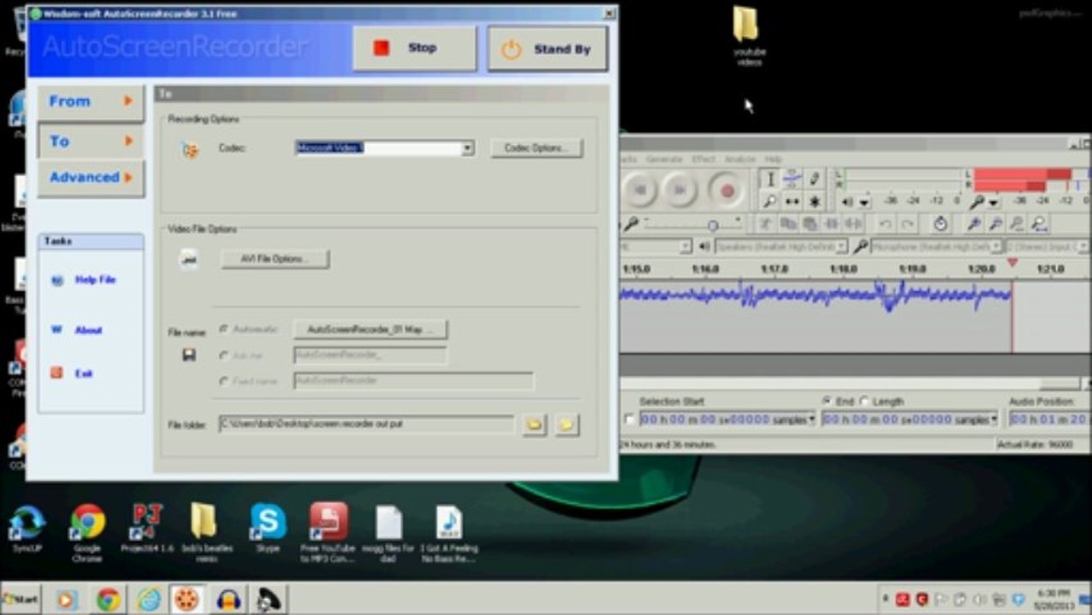The image size is (1092, 615).
Task: Click the Redo arrow in Audacity
Action: pos(908,224)
